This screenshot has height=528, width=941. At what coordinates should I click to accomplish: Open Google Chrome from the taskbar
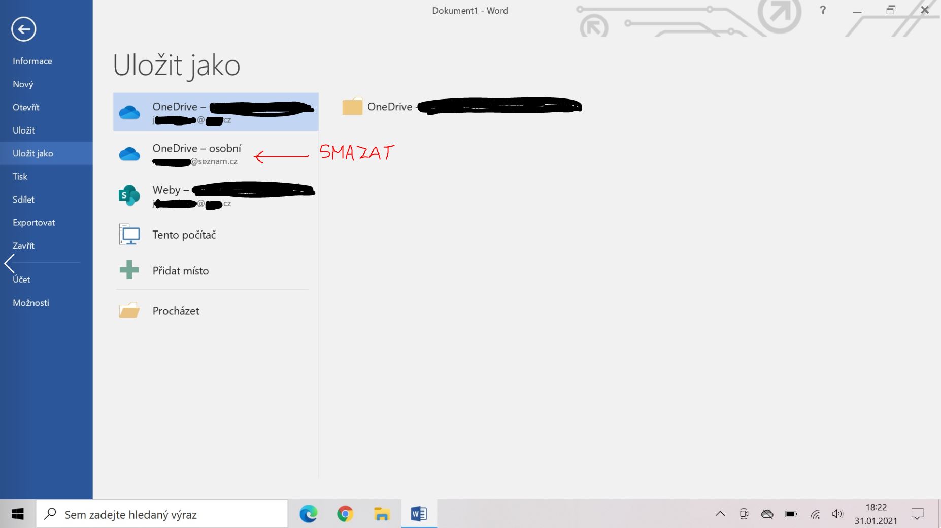click(x=345, y=514)
